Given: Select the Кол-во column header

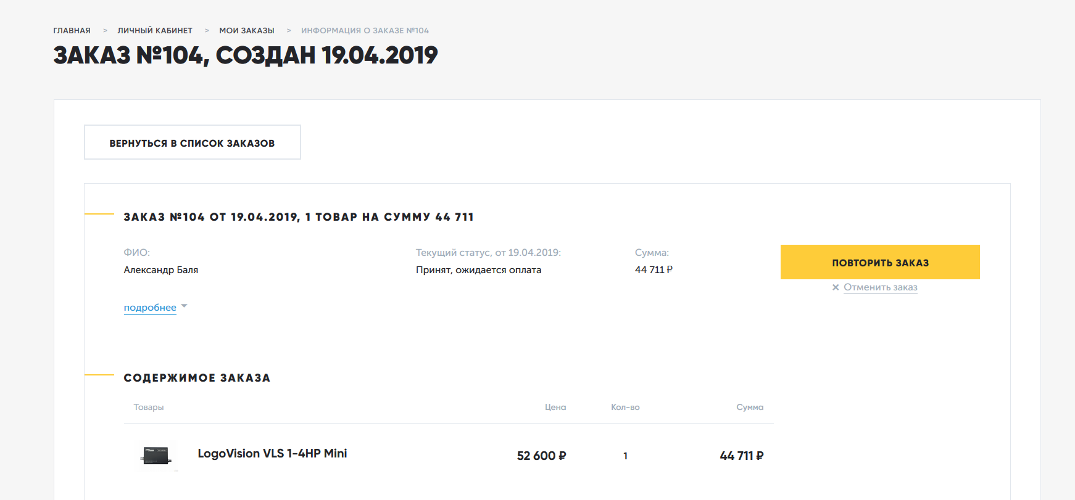Looking at the screenshot, I should tap(625, 408).
